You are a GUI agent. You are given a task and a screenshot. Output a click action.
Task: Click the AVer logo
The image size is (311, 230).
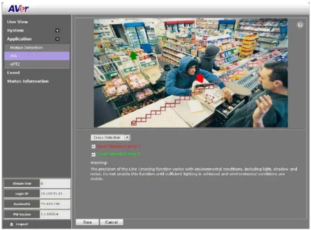(18, 9)
